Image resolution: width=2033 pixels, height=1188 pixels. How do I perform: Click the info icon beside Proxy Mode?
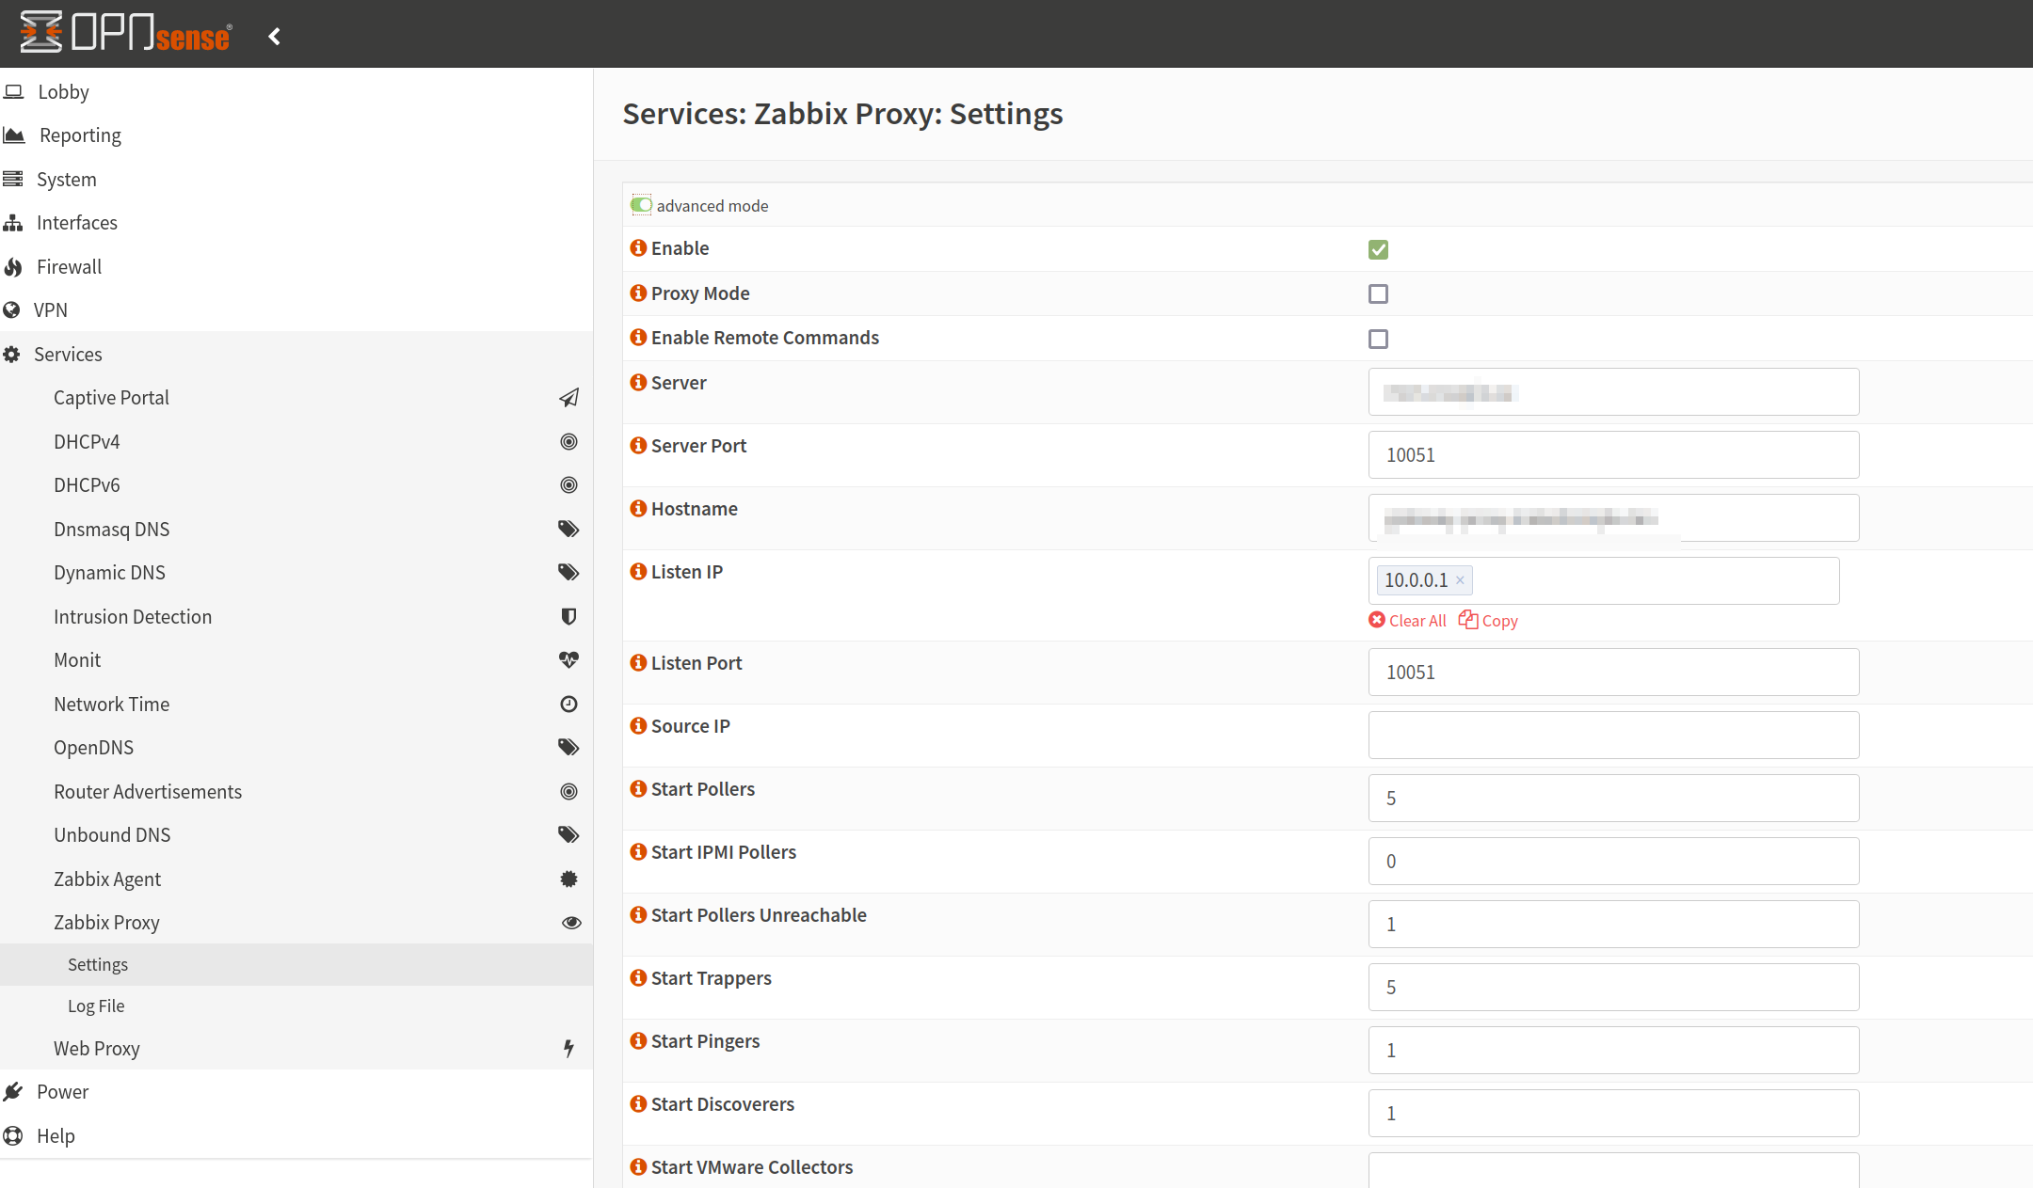(638, 293)
